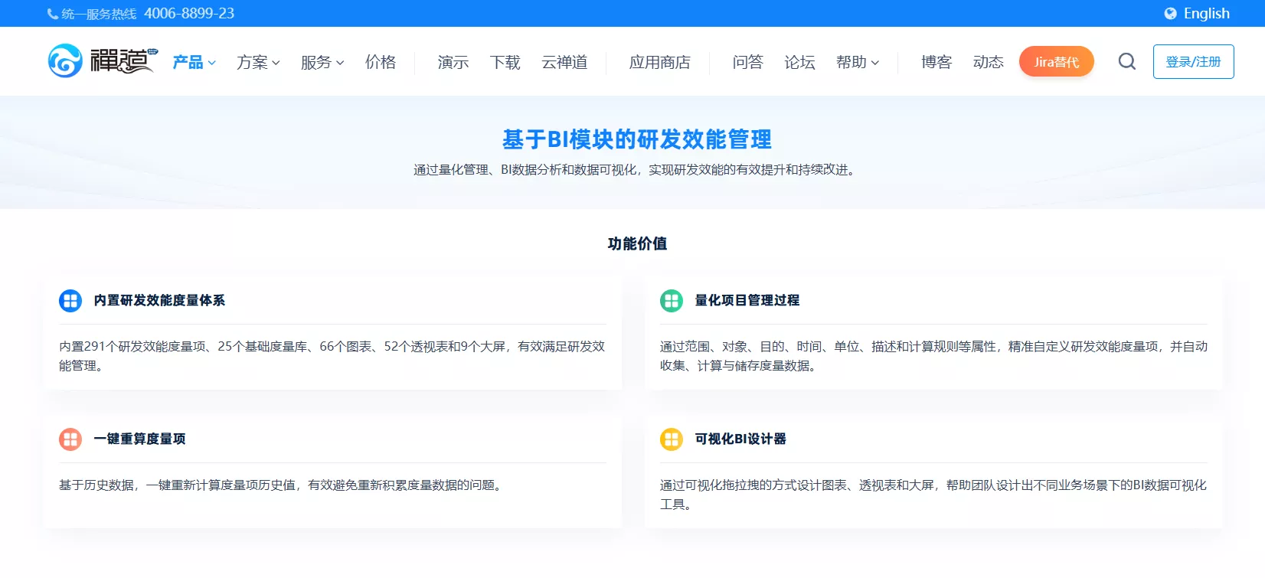Go to the 价格 page

[x=381, y=62]
